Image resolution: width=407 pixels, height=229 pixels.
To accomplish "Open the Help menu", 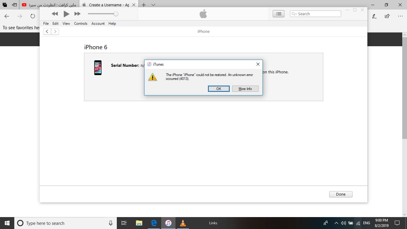I will [112, 24].
